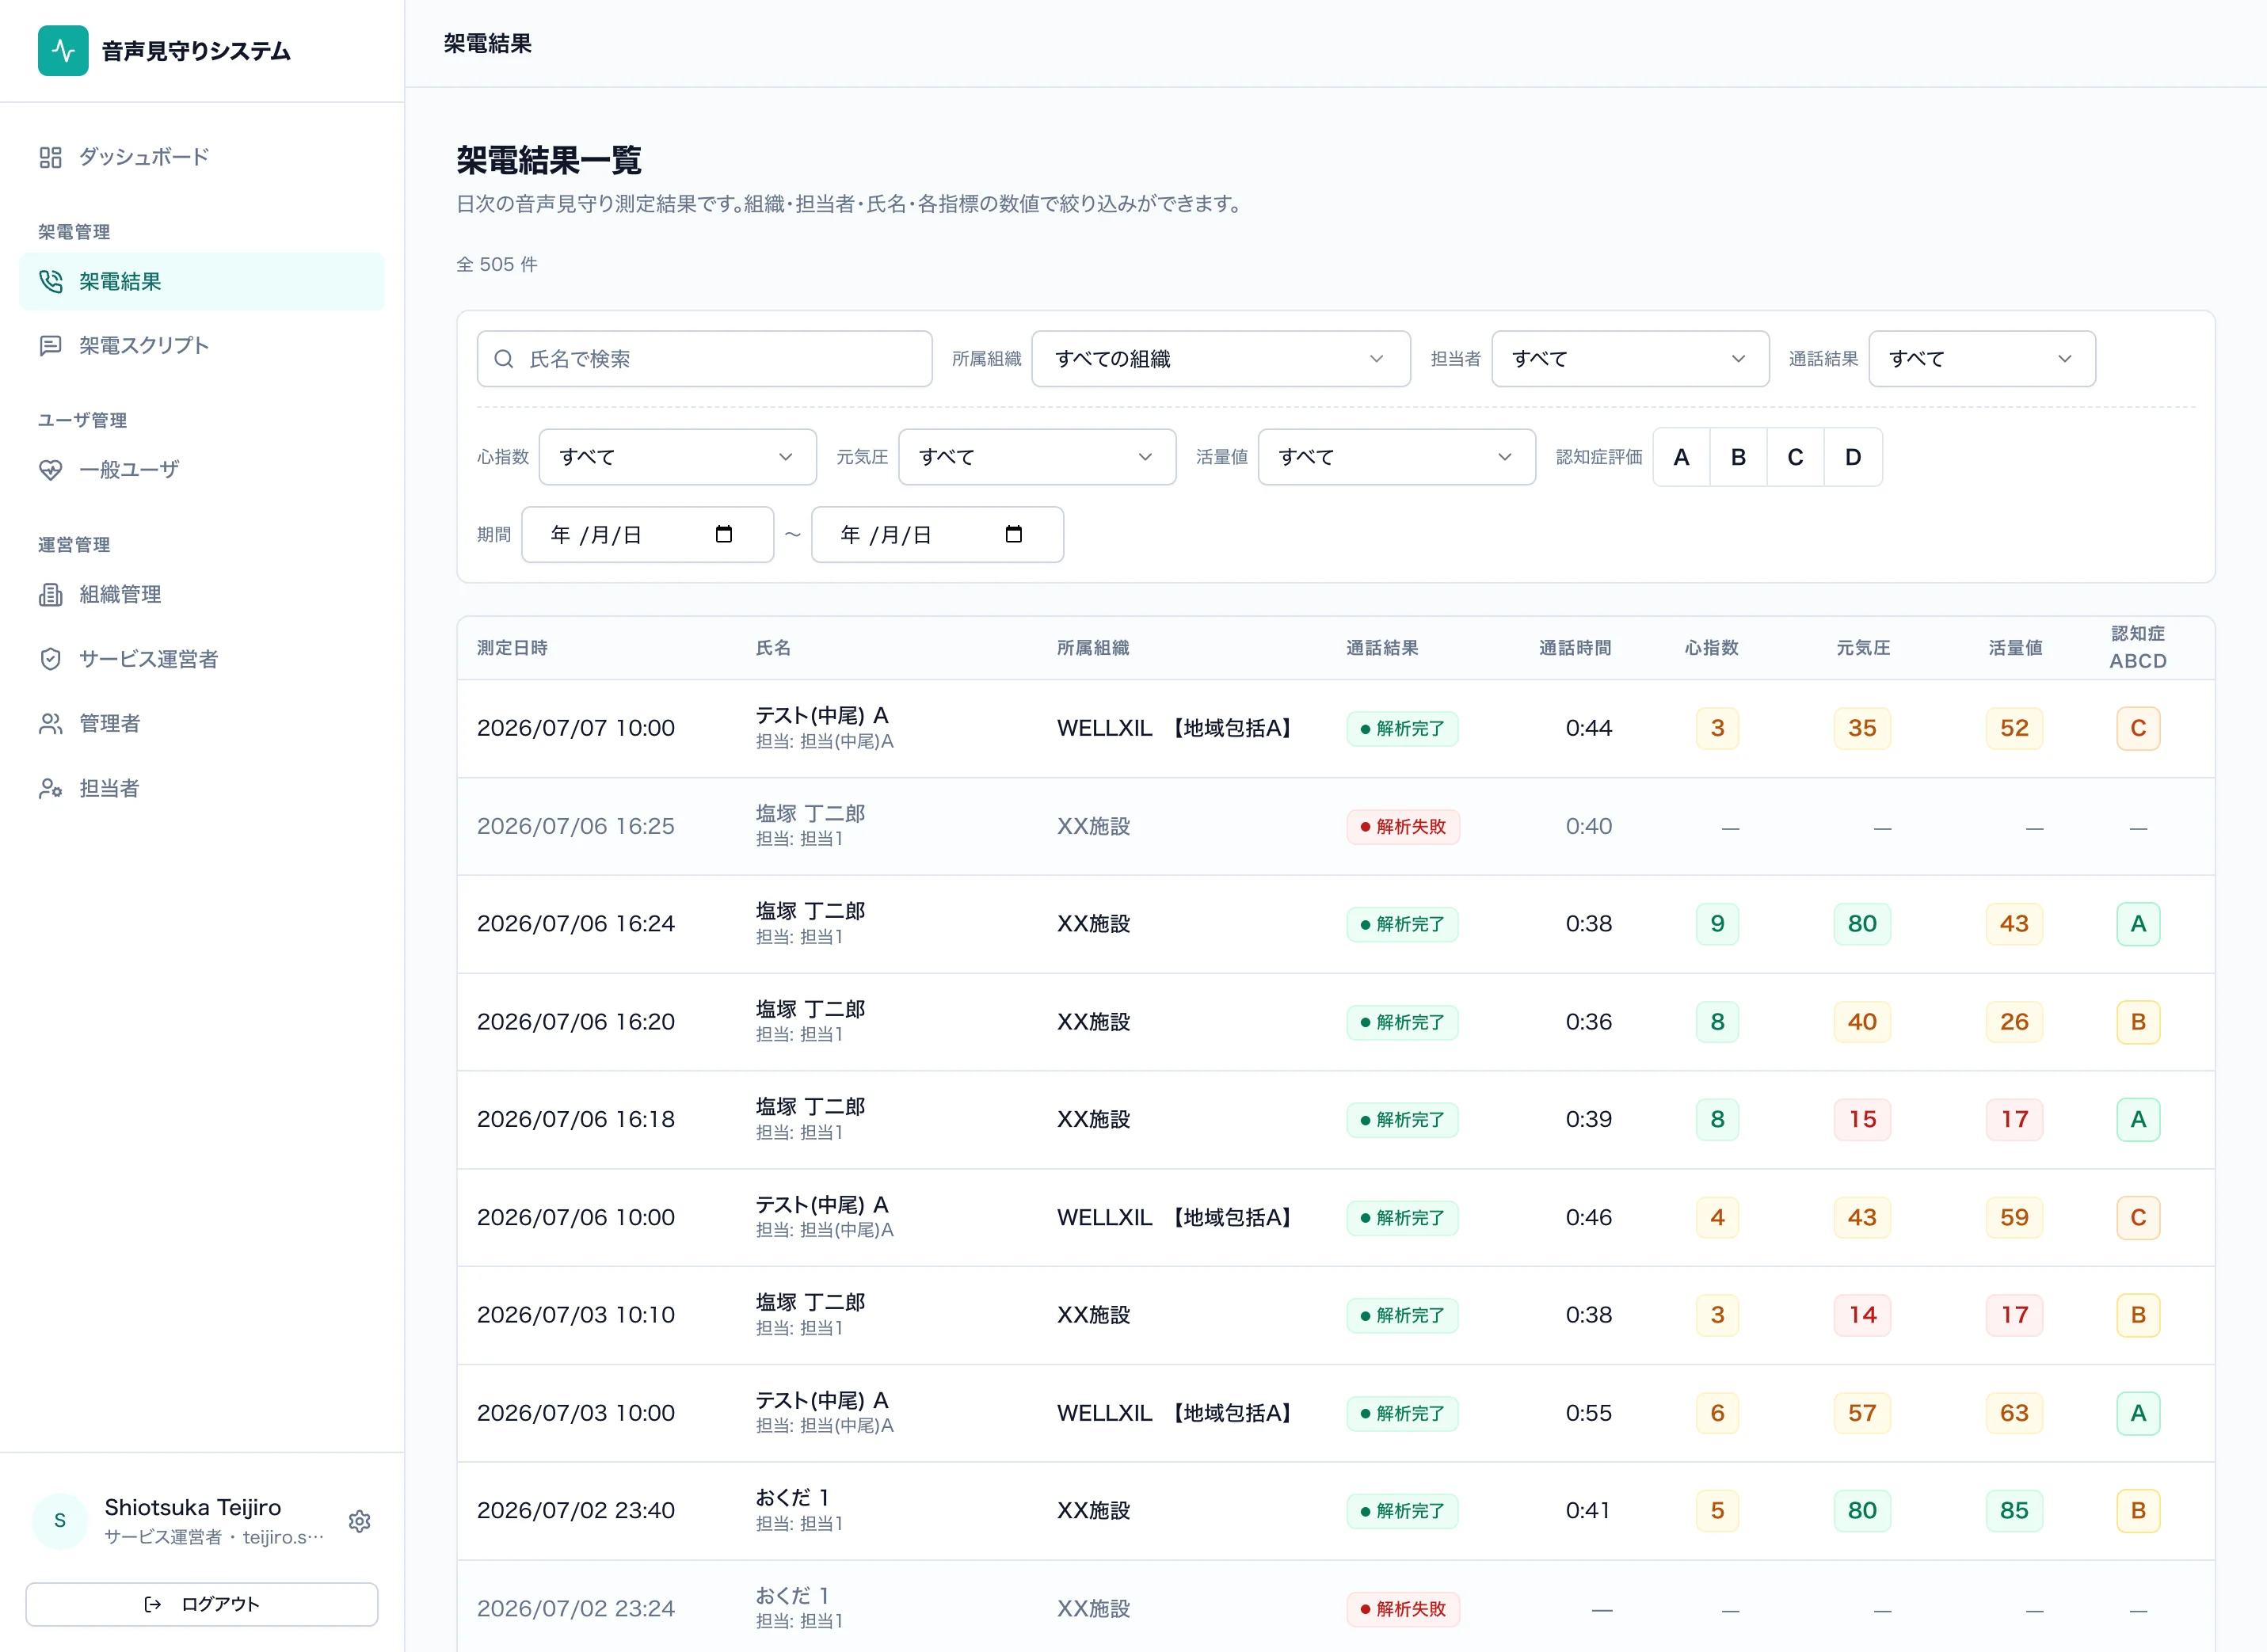Click the 音声見守りシステム logo icon
The height and width of the screenshot is (1652, 2267).
click(x=63, y=51)
